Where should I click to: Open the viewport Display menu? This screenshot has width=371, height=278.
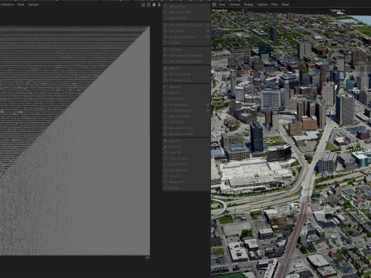(x=249, y=5)
